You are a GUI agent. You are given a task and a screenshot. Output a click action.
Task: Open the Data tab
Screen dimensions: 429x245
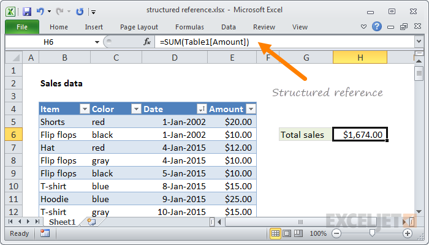pos(229,27)
